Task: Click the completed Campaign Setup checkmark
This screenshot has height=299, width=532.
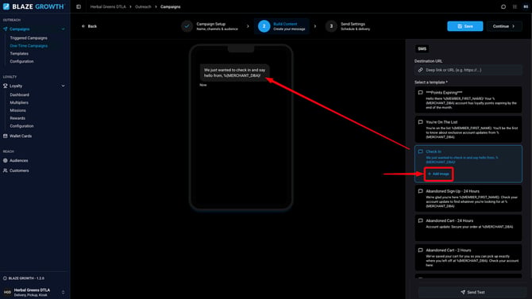Action: click(x=187, y=26)
